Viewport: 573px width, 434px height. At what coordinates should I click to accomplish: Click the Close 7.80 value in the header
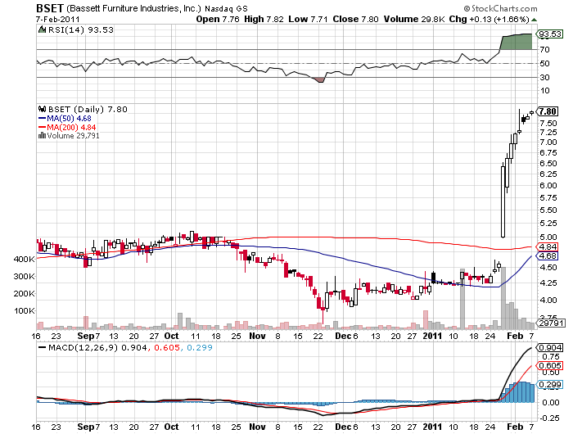[355, 19]
